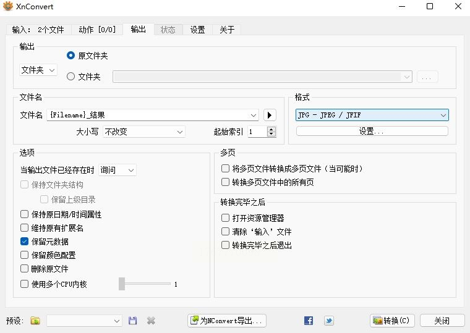The image size is (470, 333).
Task: Uncheck 保留元数据 checkbox
Action: coord(24,242)
